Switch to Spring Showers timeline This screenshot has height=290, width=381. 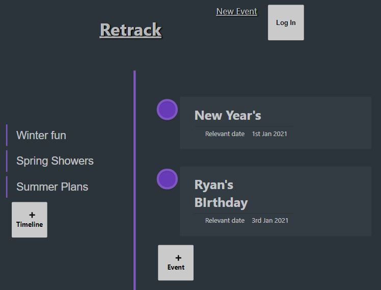pos(55,161)
